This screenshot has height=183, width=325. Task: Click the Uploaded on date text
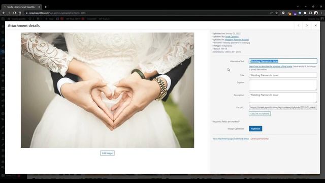pyautogui.click(x=226, y=34)
